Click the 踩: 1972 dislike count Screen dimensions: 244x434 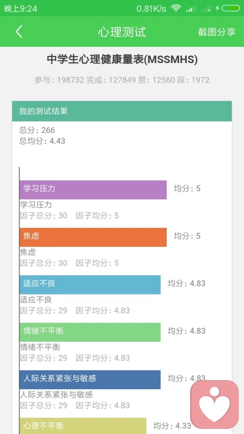tap(193, 80)
